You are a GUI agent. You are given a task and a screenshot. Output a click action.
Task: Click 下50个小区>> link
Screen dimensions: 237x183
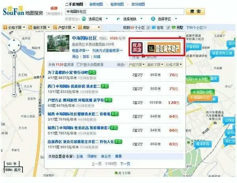tap(196, 28)
